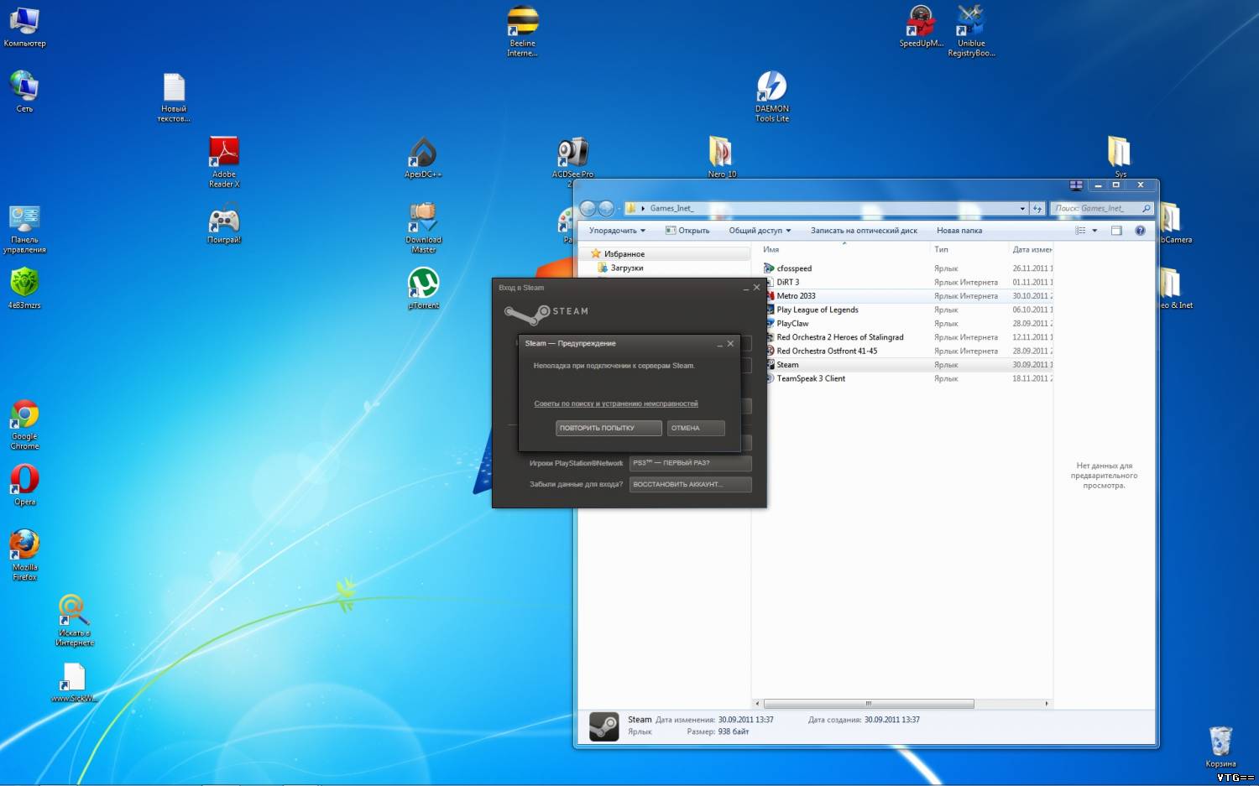This screenshot has width=1259, height=786.
Task: Open Искать в Интернете shortcut
Action: pos(74,620)
